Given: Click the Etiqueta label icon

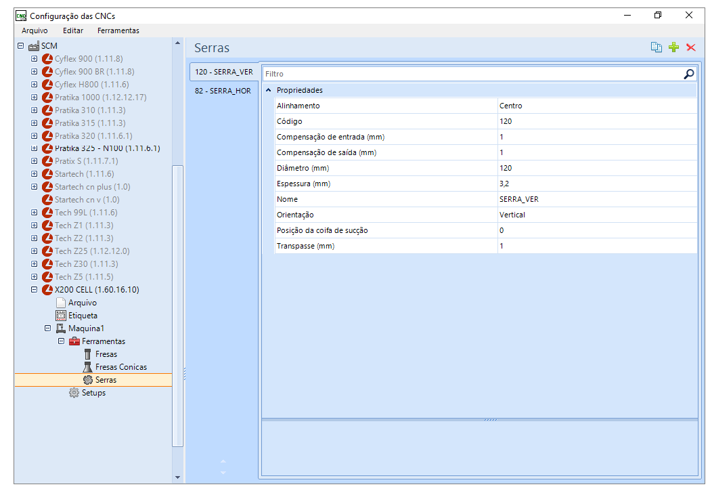Looking at the screenshot, I should coord(61,316).
